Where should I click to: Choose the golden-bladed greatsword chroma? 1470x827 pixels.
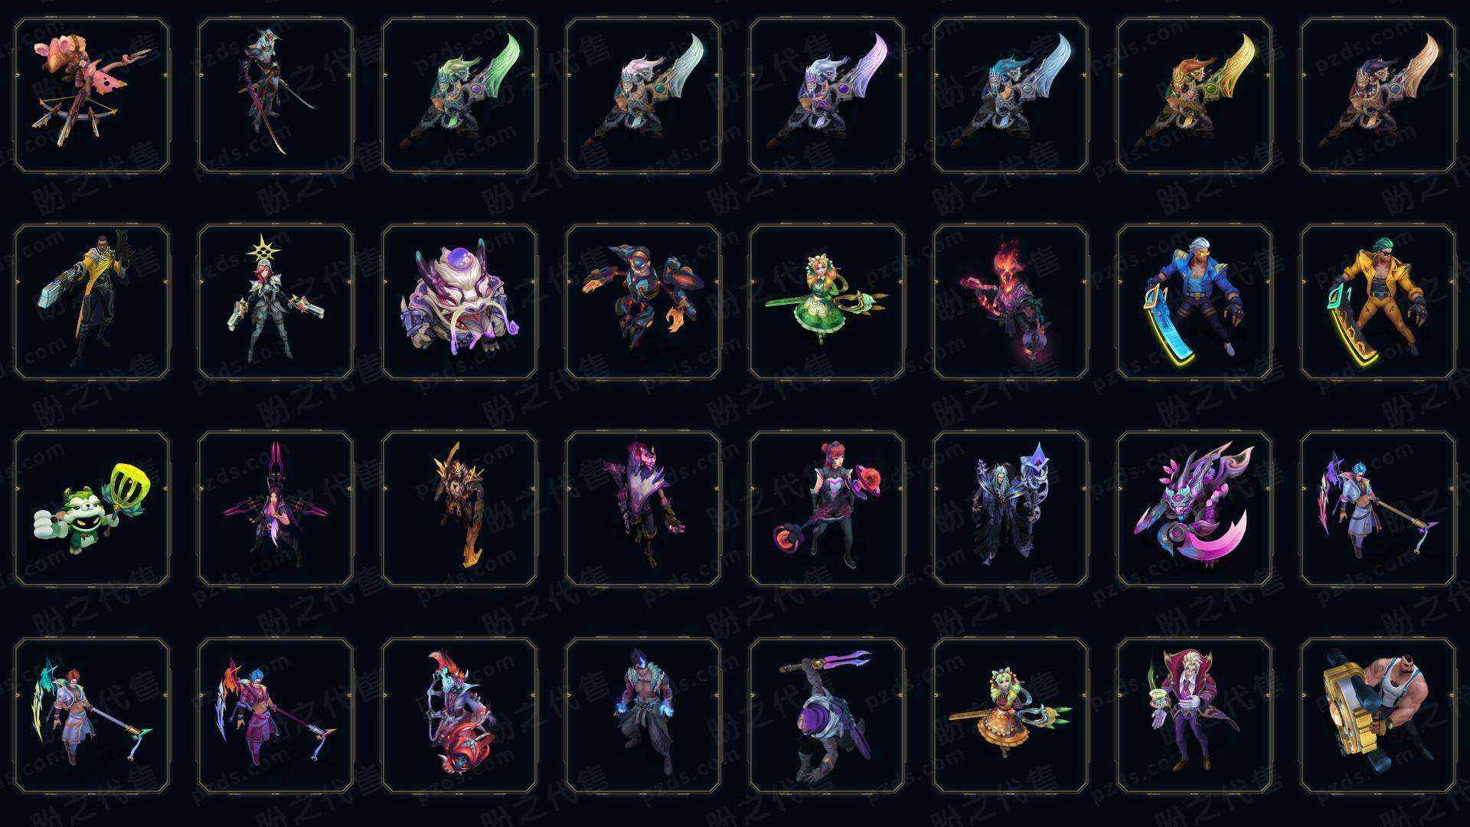click(1194, 96)
